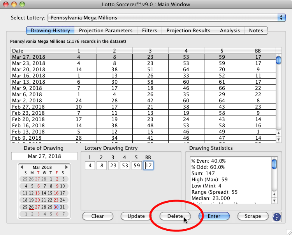Click the Delete button
This screenshot has height=235, width=292.
[175, 216]
